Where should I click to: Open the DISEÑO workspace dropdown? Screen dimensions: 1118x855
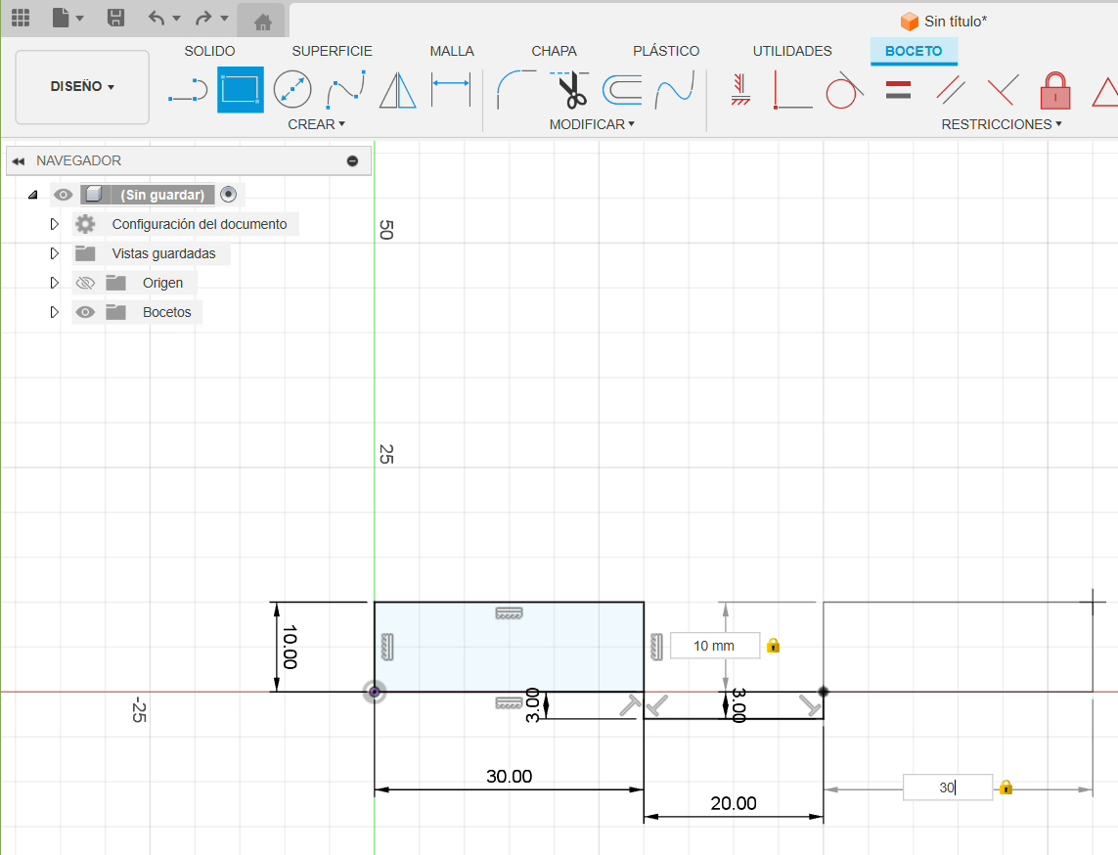[82, 86]
